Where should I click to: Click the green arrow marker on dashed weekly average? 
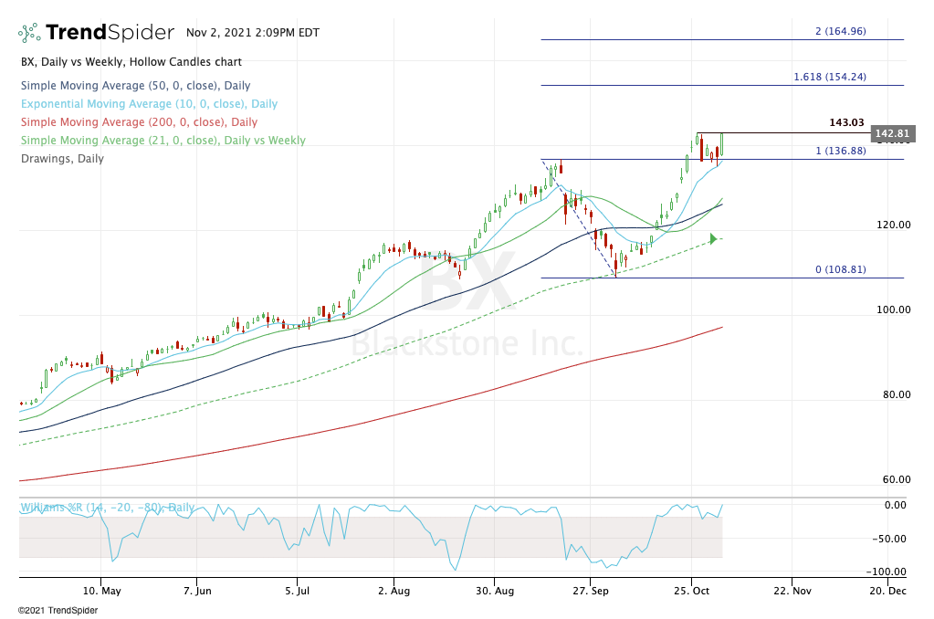(x=713, y=239)
